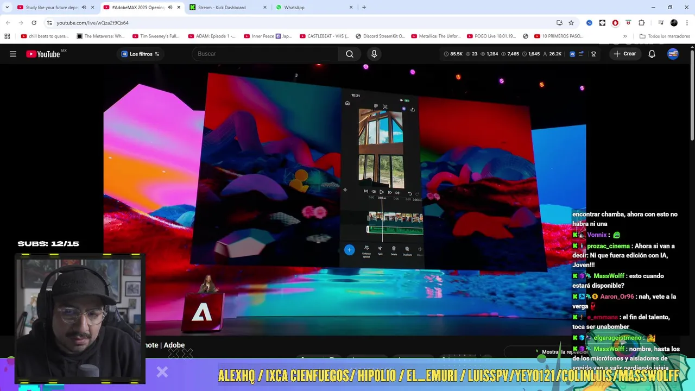Click the 7,465 stat value
The width and height of the screenshot is (695, 391).
510,54
